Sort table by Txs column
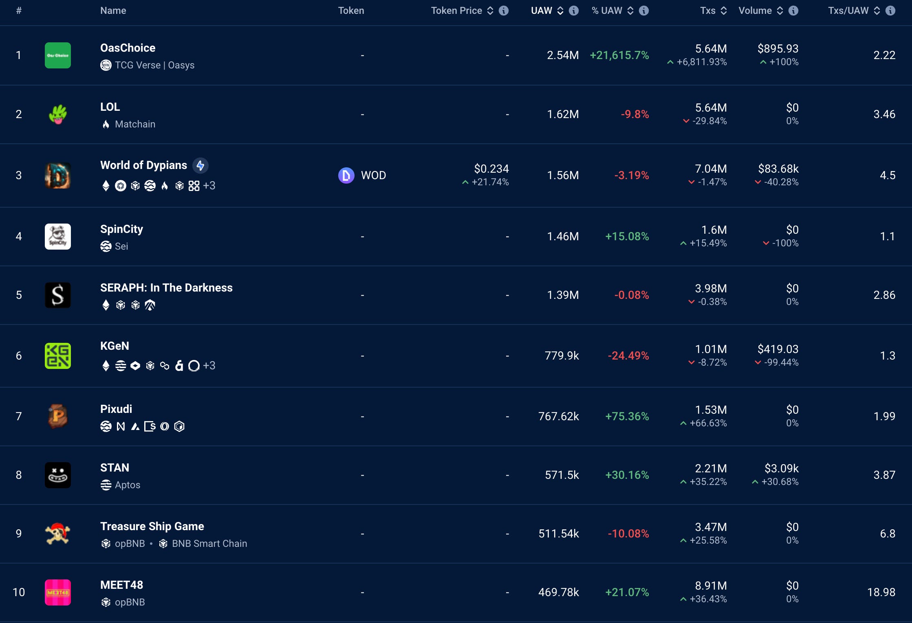 pyautogui.click(x=724, y=11)
